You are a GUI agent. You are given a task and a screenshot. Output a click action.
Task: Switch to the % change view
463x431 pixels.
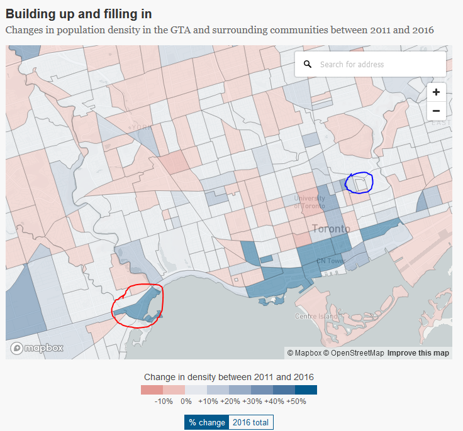click(206, 422)
